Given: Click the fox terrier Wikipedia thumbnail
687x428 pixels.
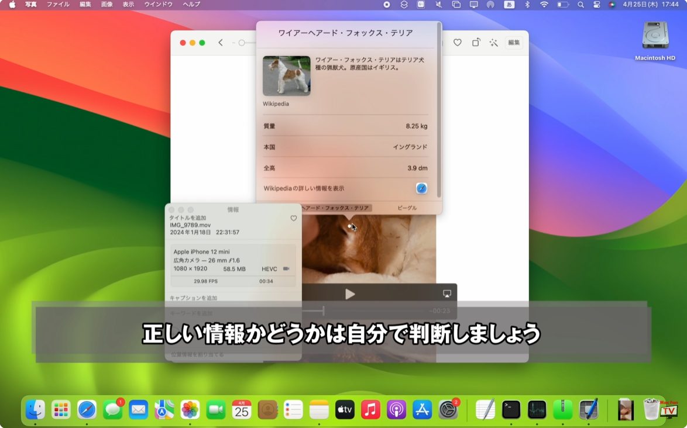Looking at the screenshot, I should coord(287,75).
